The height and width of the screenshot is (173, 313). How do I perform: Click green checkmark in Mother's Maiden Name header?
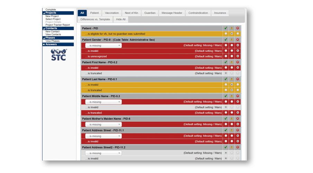pos(226,118)
